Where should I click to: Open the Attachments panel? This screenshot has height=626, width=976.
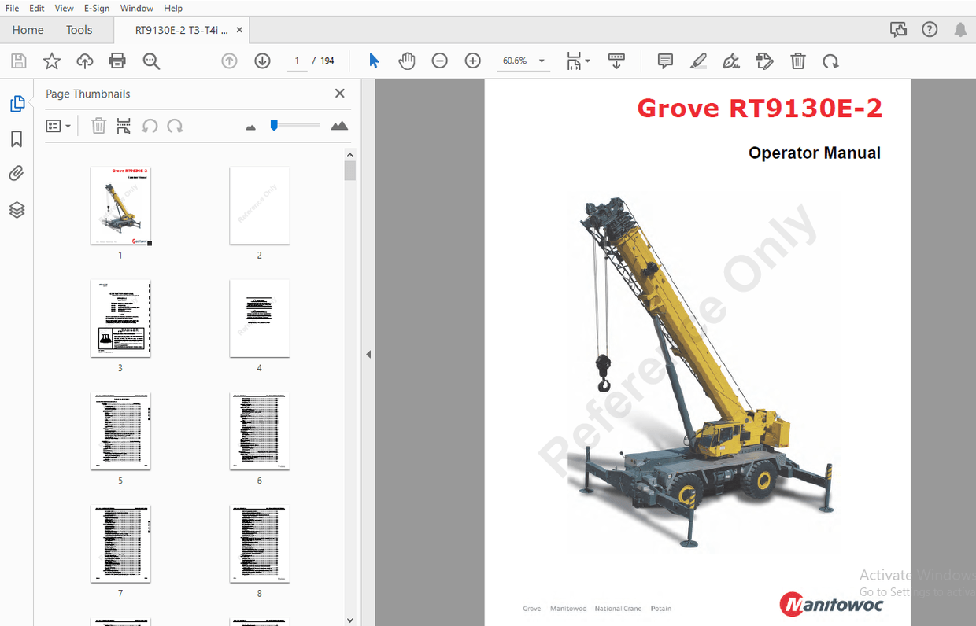(x=17, y=173)
